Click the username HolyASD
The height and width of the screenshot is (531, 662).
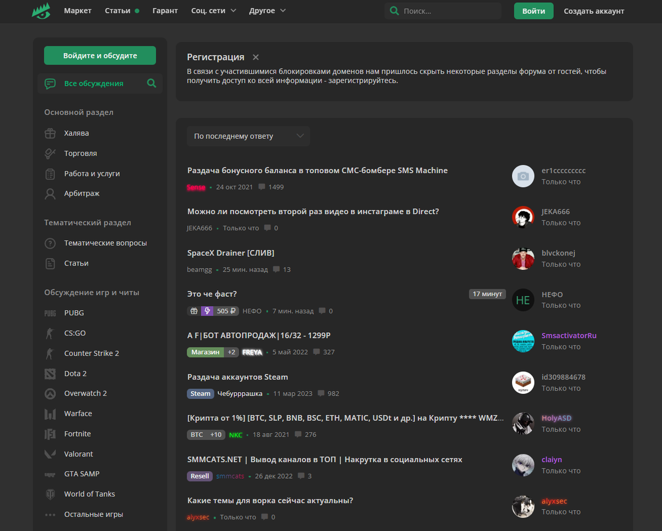click(x=557, y=418)
